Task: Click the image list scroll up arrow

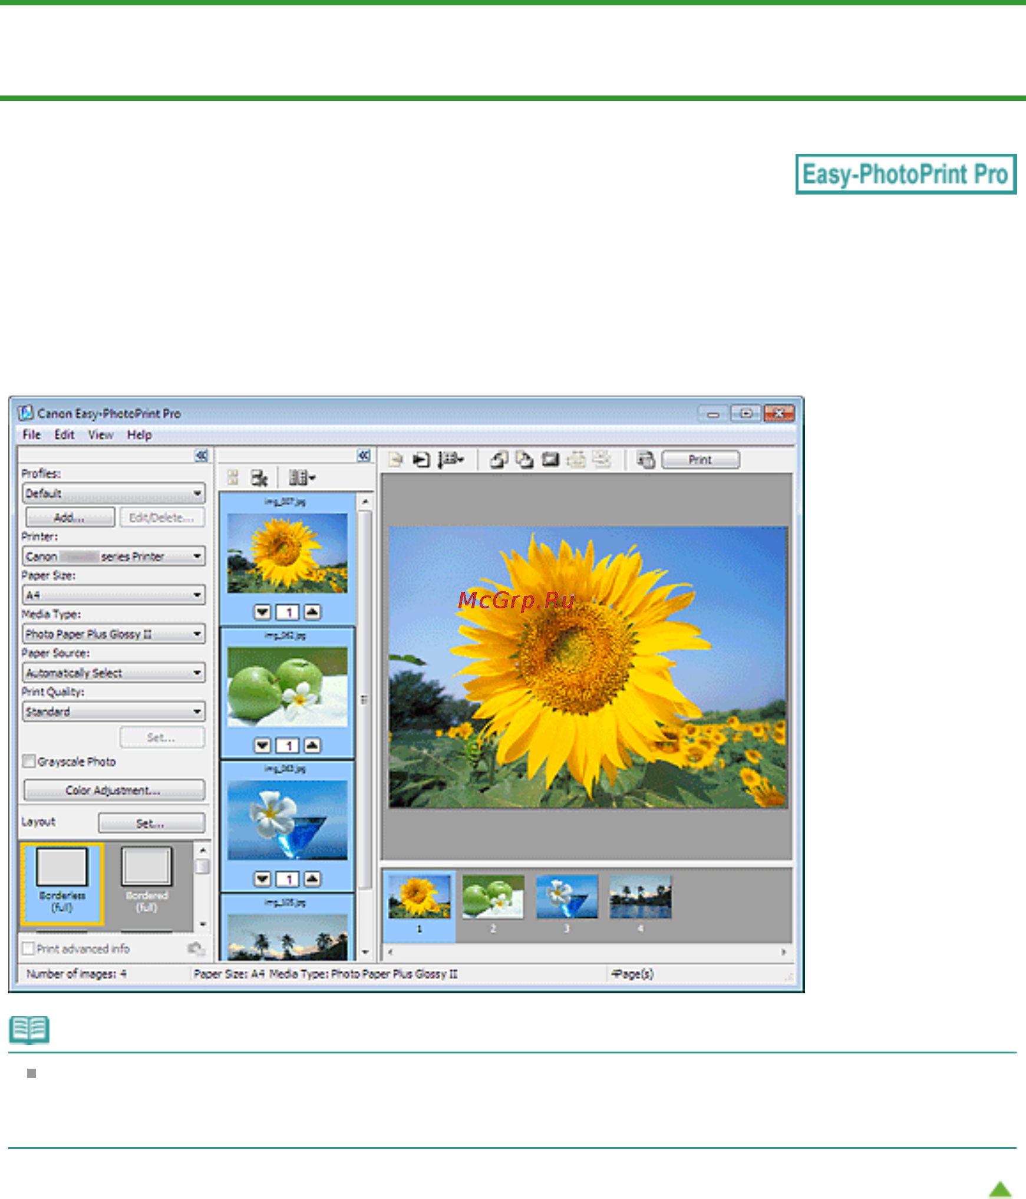Action: (x=365, y=501)
